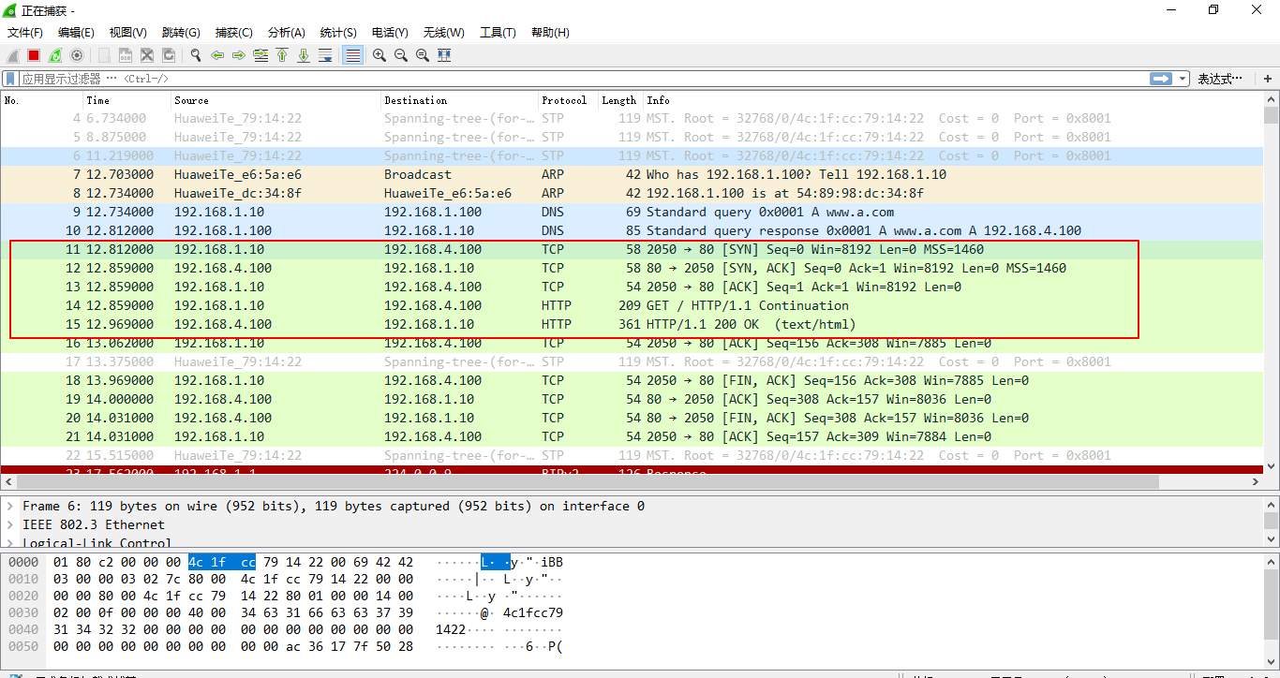
Task: Click the Find packet magnifier icon
Action: pos(196,55)
